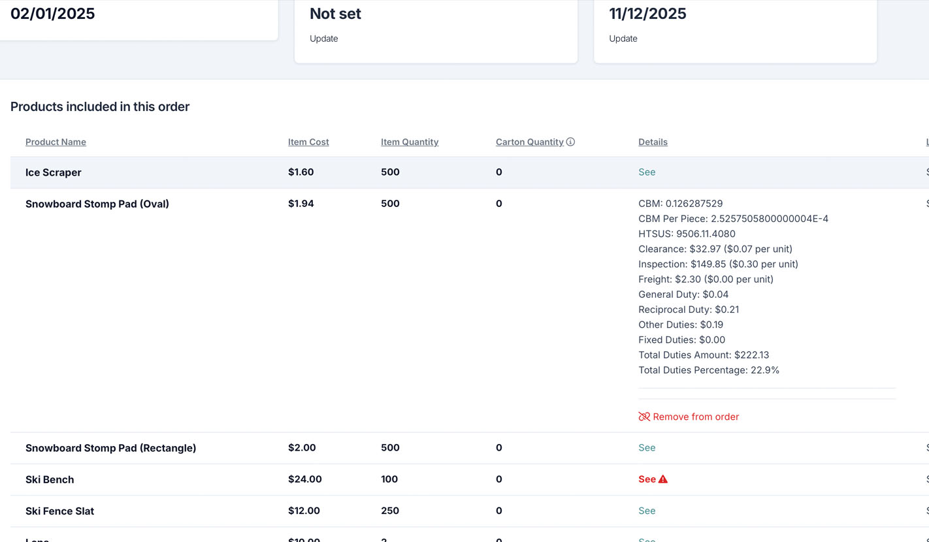Select the Ice Scraper product name
The image size is (929, 542).
[54, 172]
